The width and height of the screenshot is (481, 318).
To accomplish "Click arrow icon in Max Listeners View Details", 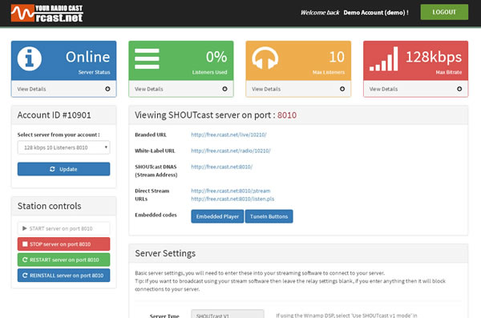I will [x=342, y=89].
